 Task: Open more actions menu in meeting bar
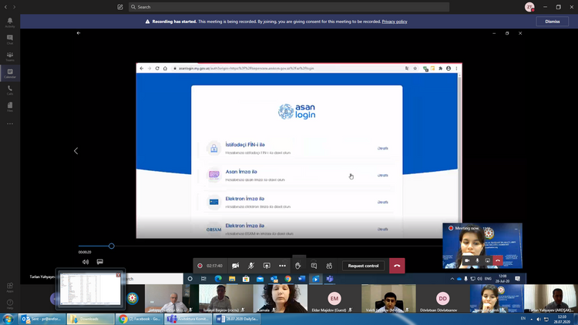tap(282, 266)
